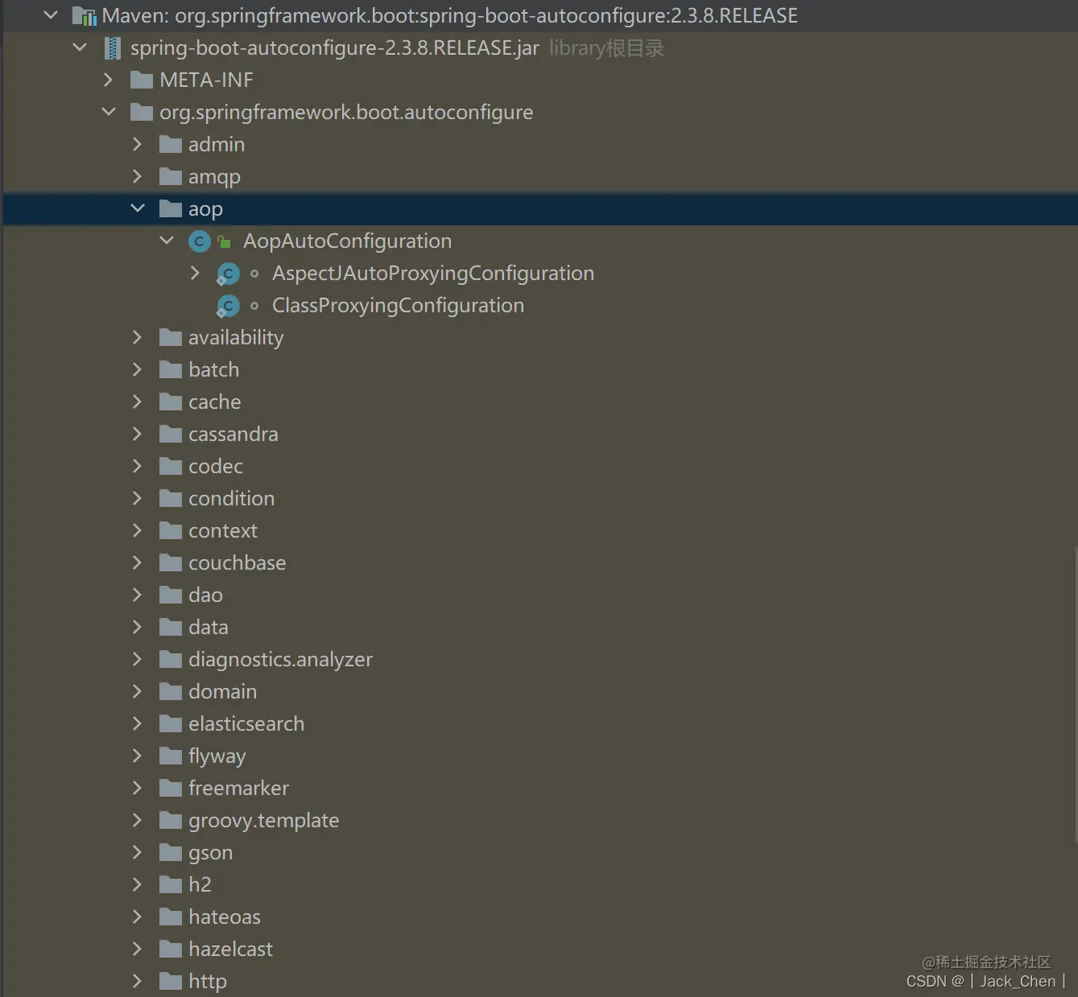
Task: Select the diagnostics.analyzer package name
Action: [280, 660]
